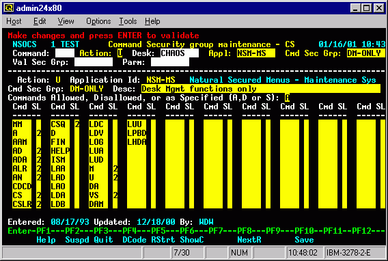Click the Desk field containing CHAOS
The height and width of the screenshot is (261, 388).
180,53
